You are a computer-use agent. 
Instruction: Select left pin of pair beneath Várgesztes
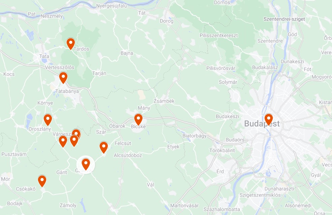click(x=63, y=141)
